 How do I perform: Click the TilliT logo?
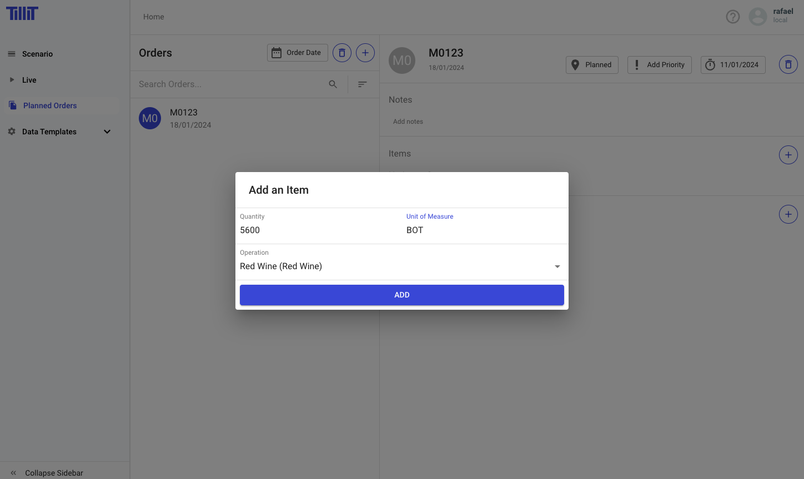coord(22,13)
